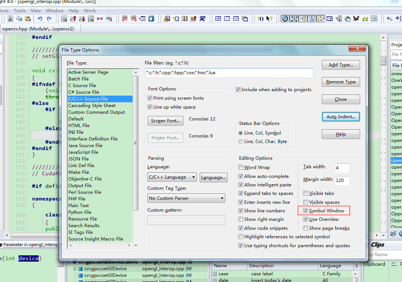The width and height of the screenshot is (402, 282).
Task: Toggle the Relation Window graph icon
Action: tap(294, 19)
